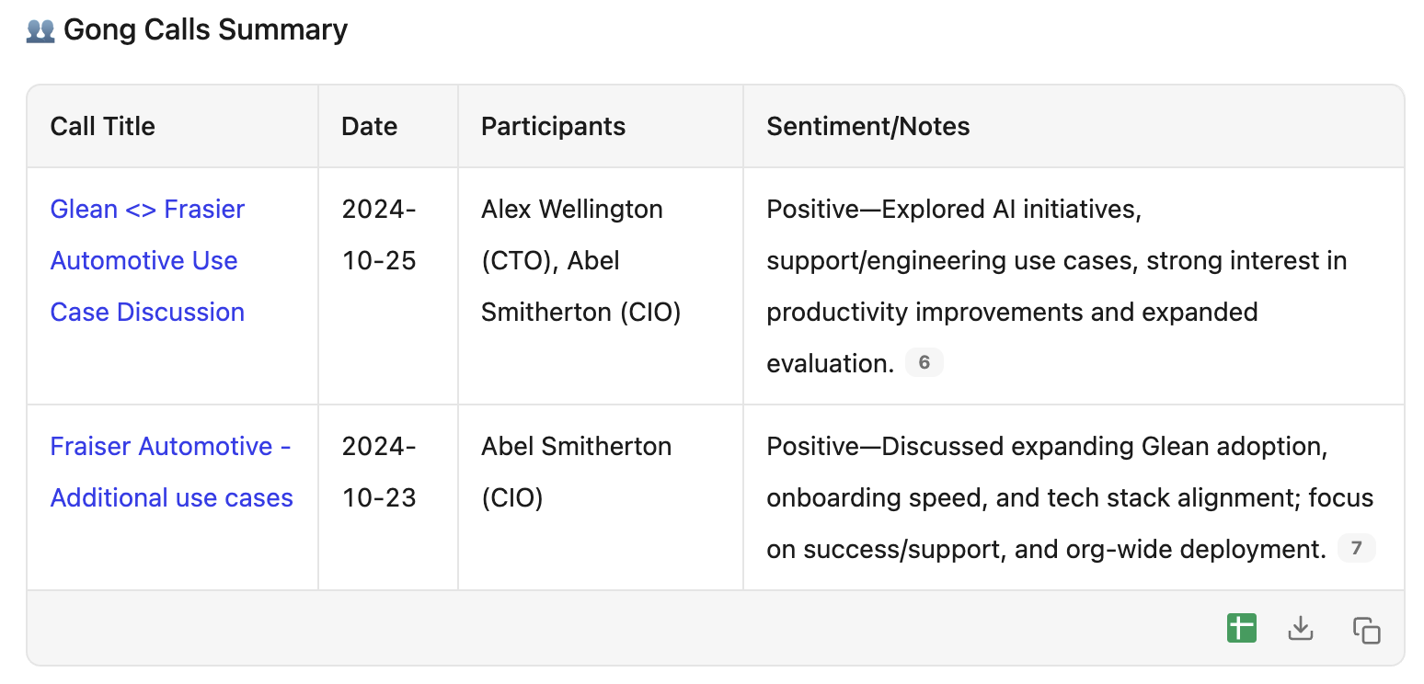Select the Call Title column header

click(103, 126)
